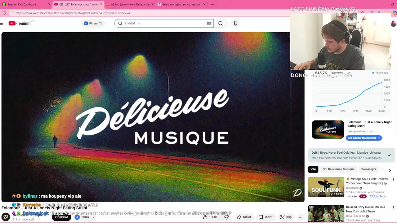
Task: Click the Délicieuse Musique video player
Action: (153, 117)
